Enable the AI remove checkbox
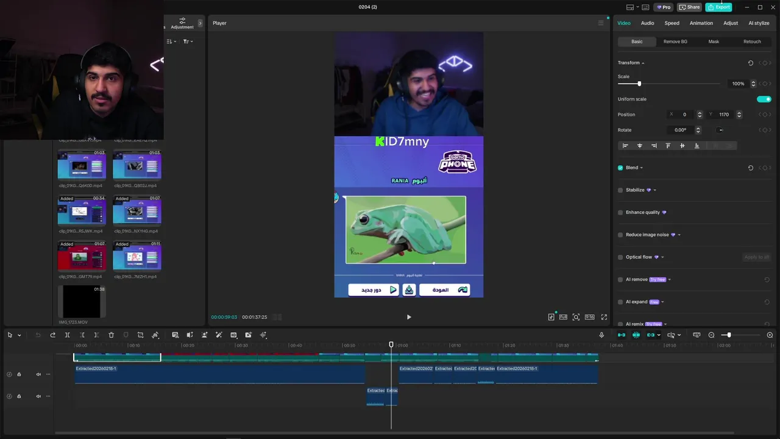 620,280
